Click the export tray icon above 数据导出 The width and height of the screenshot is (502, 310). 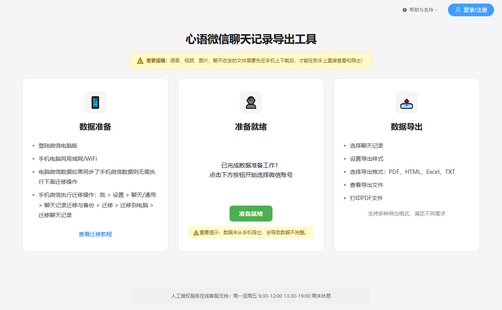[407, 102]
